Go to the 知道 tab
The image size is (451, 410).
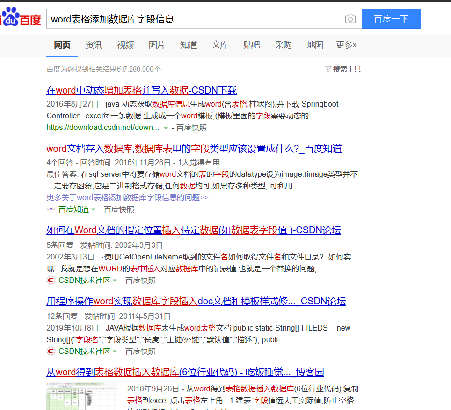tap(189, 45)
